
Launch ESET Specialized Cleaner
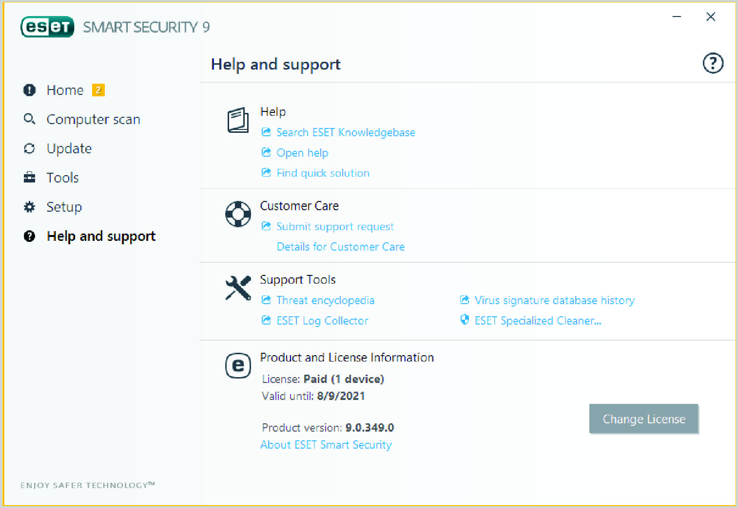point(537,321)
